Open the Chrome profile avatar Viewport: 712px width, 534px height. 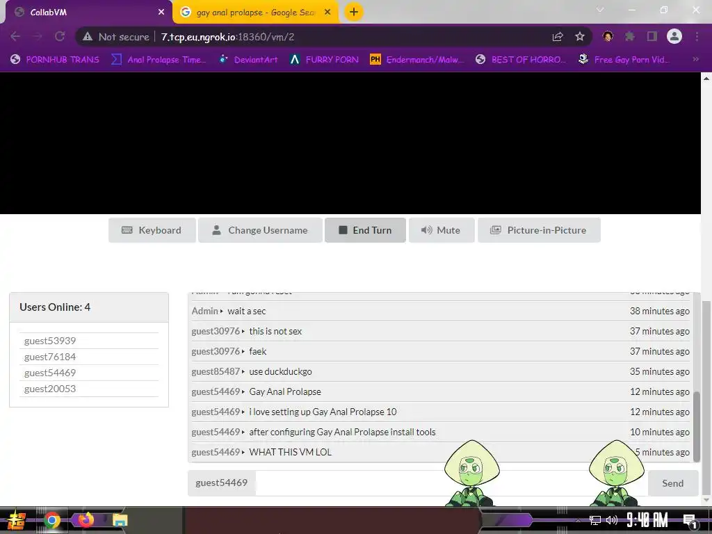click(674, 36)
